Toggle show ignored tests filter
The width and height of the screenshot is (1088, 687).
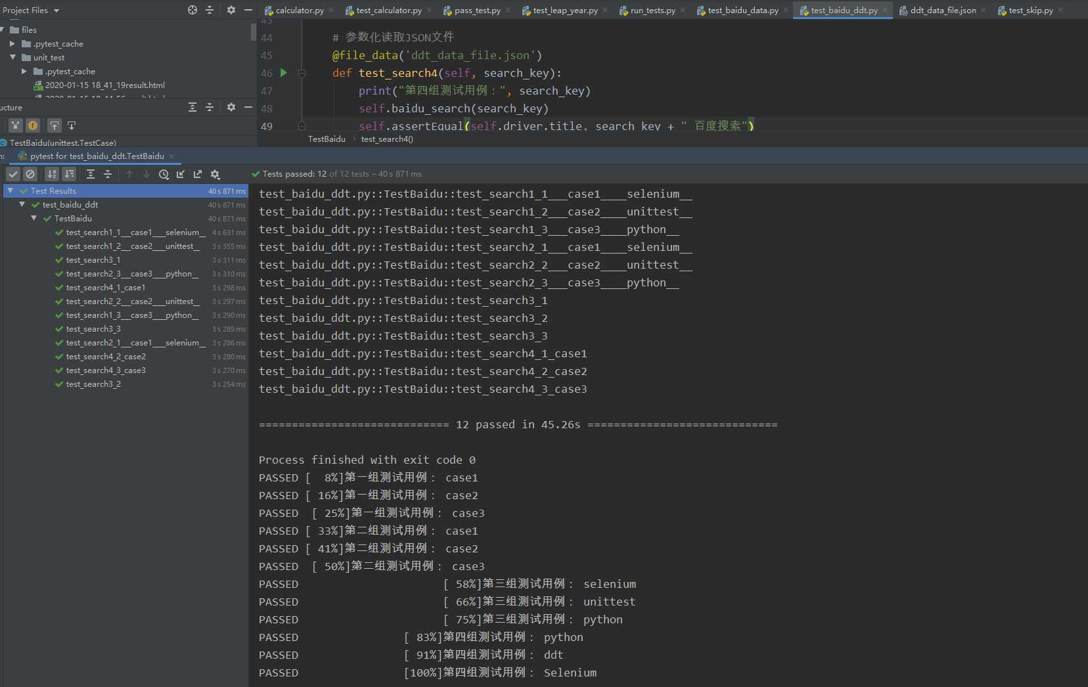(x=30, y=174)
